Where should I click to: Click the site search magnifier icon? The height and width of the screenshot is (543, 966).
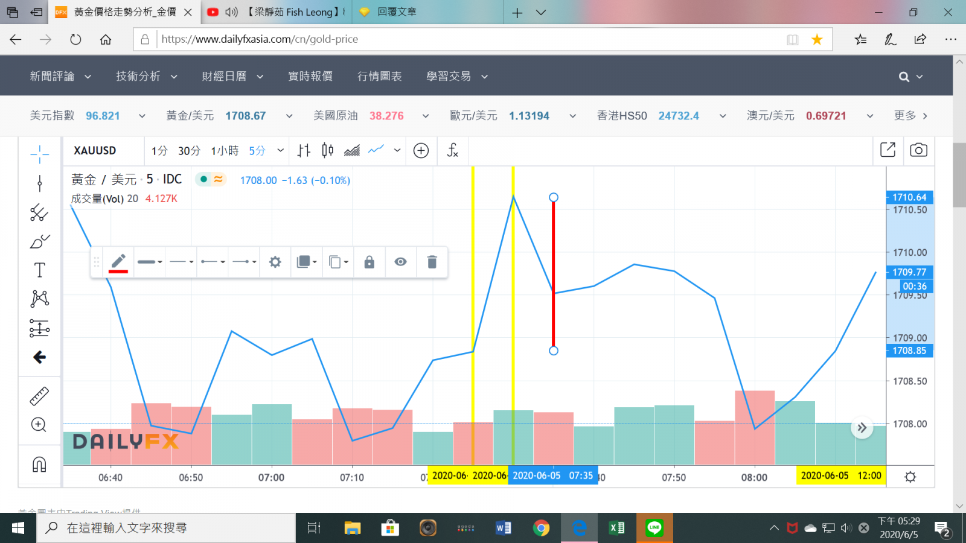(904, 77)
